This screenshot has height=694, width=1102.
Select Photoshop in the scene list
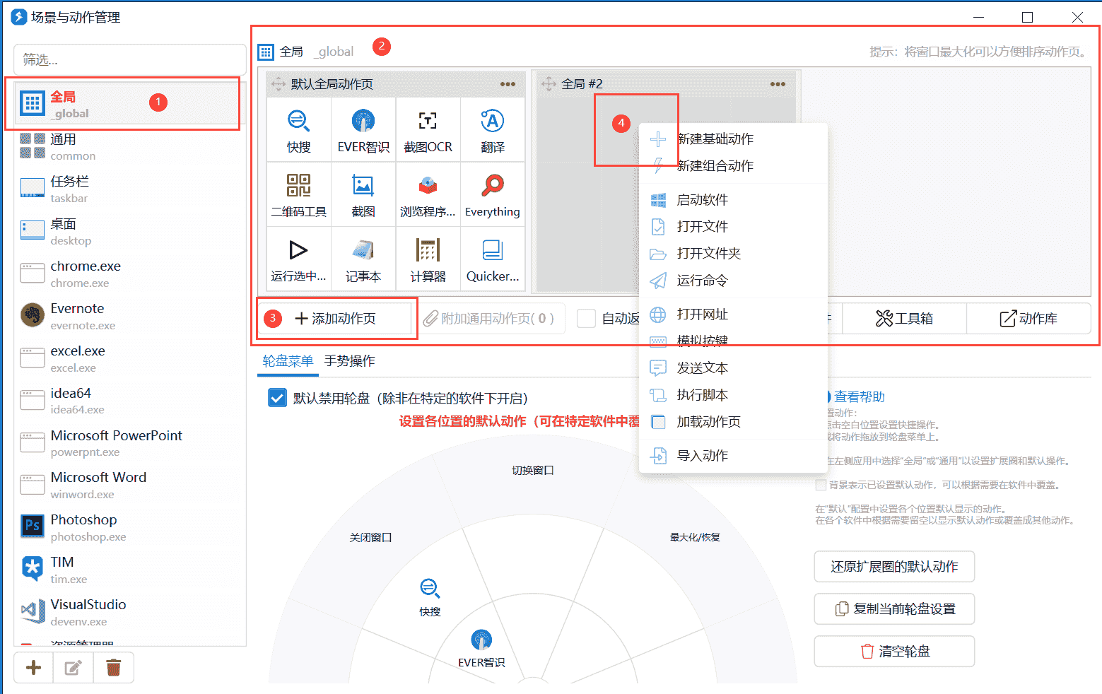click(x=129, y=527)
